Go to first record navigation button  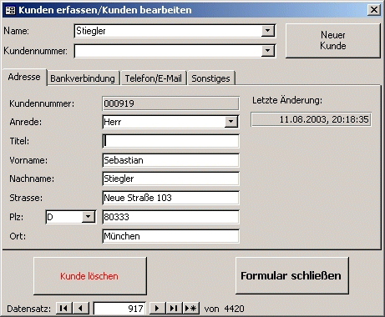pos(63,308)
